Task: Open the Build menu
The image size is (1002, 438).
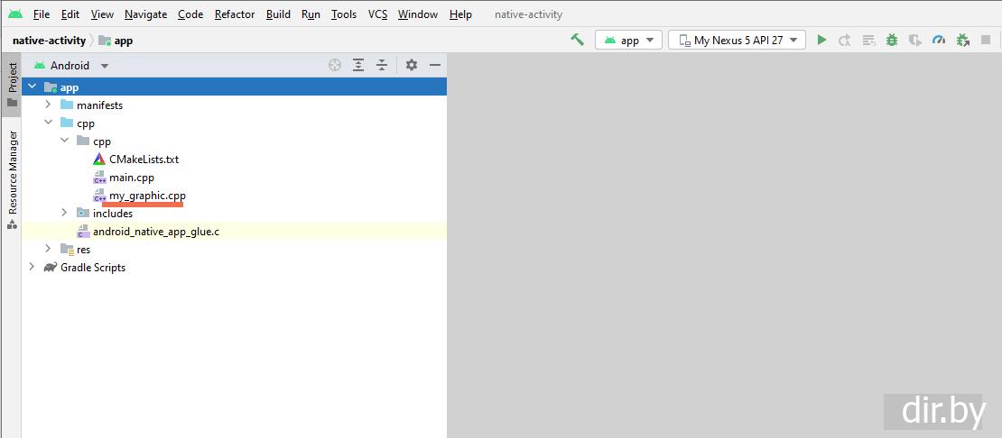Action: (x=279, y=14)
